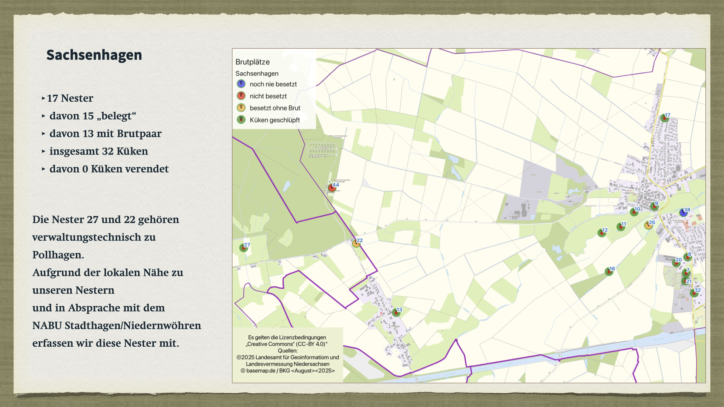
Task: Click blue 'noch nie besetzt' legend swatch
Action: (241, 84)
